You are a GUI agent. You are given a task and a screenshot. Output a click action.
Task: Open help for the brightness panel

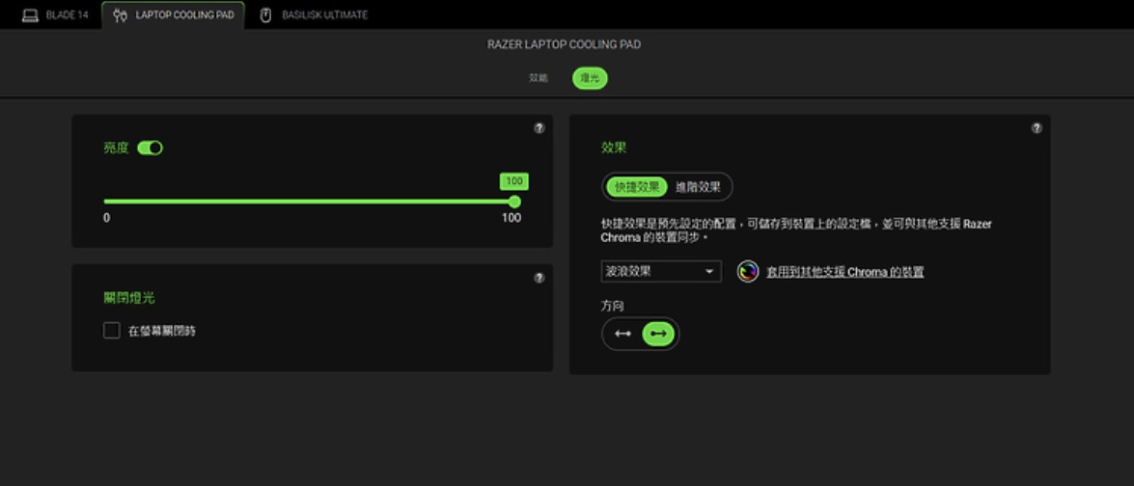pos(539,128)
